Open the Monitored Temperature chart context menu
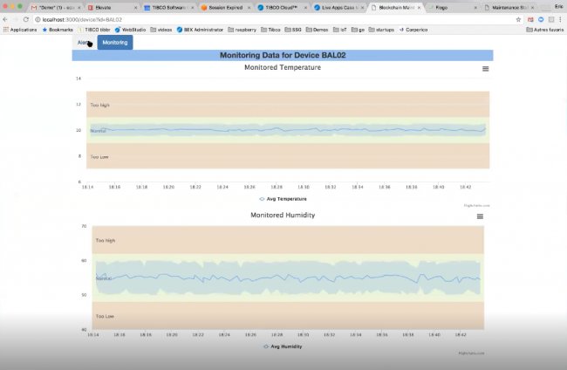567x370 pixels. point(485,69)
